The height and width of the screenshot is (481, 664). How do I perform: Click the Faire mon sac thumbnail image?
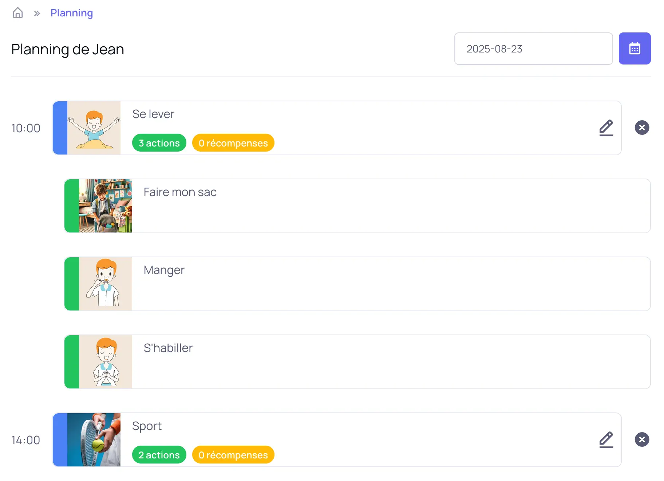pyautogui.click(x=106, y=206)
